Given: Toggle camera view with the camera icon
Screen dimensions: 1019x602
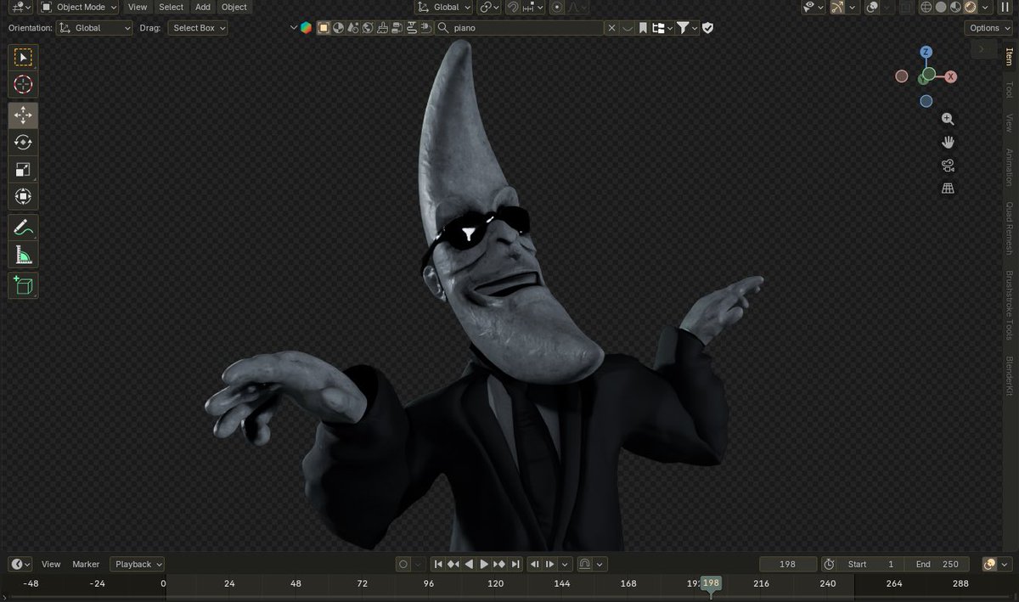Looking at the screenshot, I should point(948,166).
